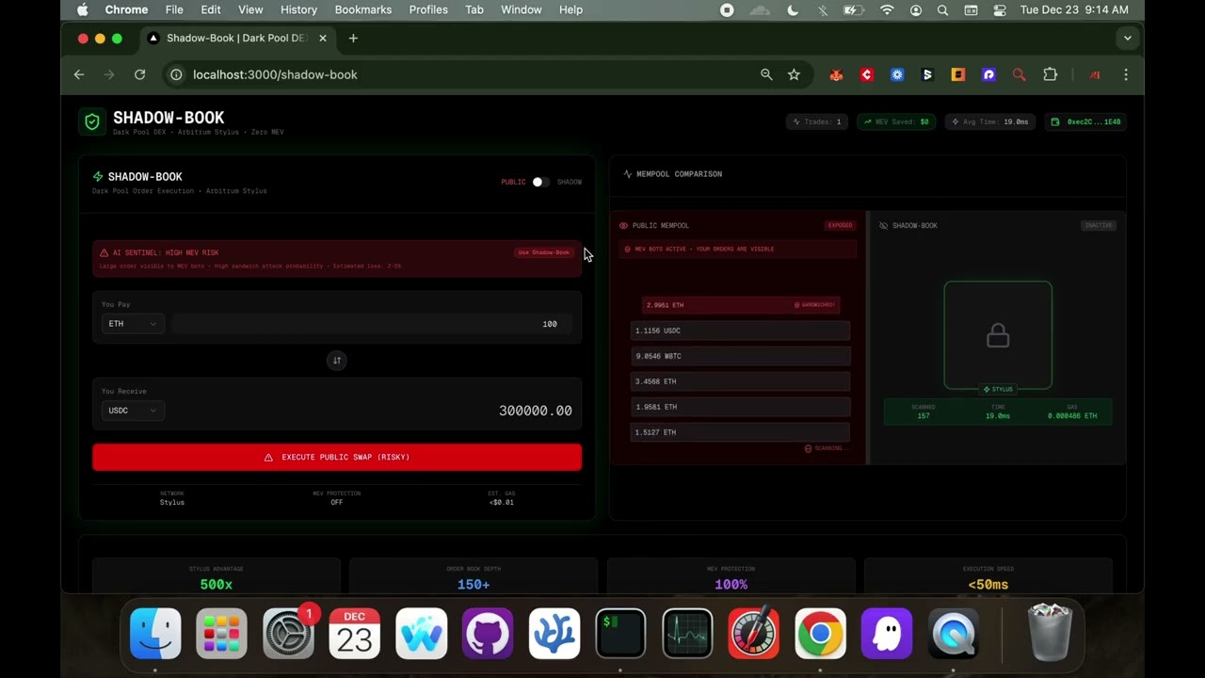
Task: Focus the You Pay amount field
Action: click(x=371, y=324)
